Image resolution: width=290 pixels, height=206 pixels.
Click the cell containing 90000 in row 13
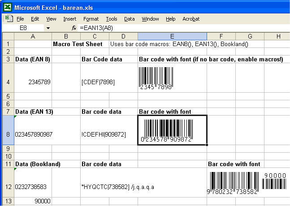pos(33,201)
